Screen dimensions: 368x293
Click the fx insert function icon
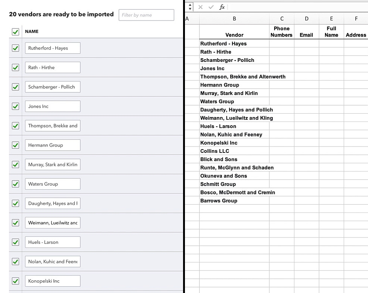click(222, 7)
